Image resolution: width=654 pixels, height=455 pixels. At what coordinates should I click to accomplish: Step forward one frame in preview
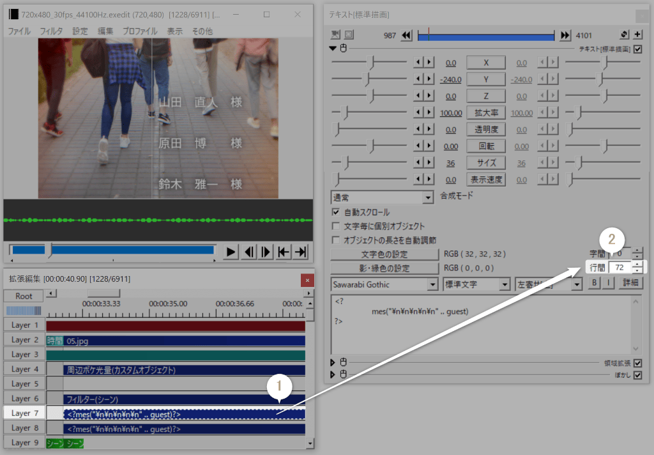coord(266,252)
